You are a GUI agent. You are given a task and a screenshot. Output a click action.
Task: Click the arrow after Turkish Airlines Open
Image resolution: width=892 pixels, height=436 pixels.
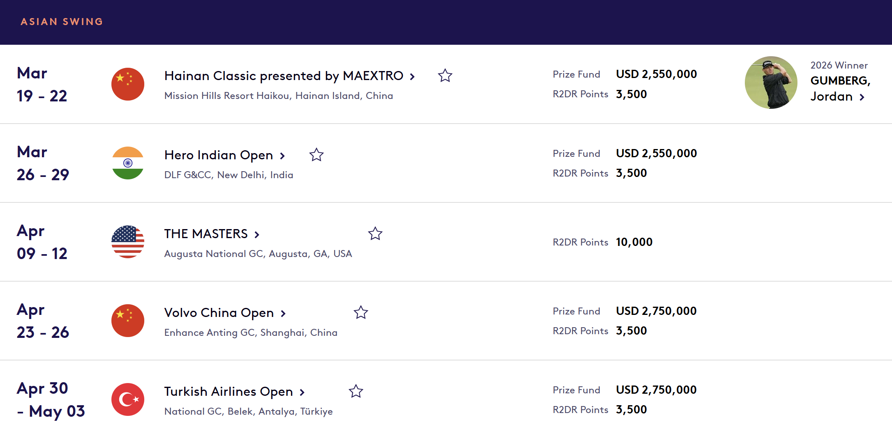tap(302, 392)
